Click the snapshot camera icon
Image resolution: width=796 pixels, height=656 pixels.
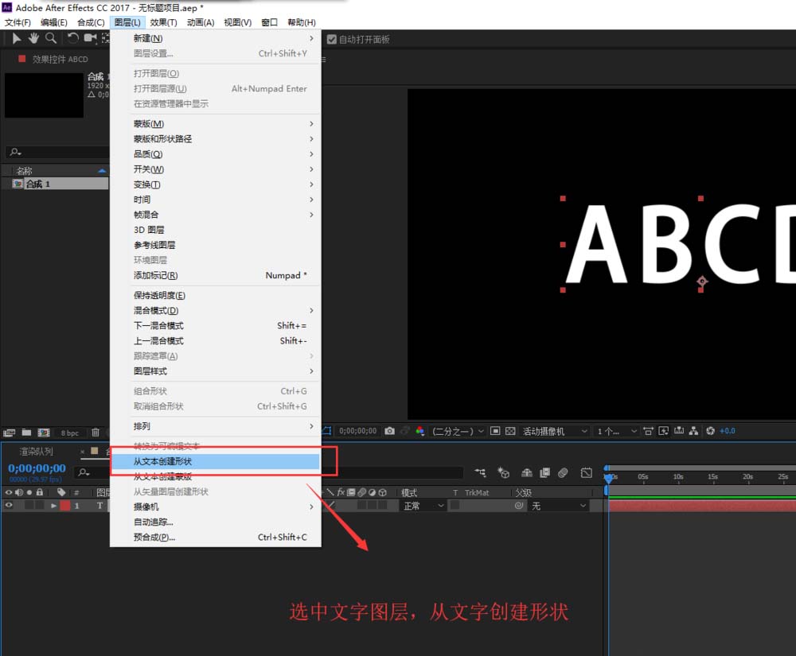[x=389, y=431]
